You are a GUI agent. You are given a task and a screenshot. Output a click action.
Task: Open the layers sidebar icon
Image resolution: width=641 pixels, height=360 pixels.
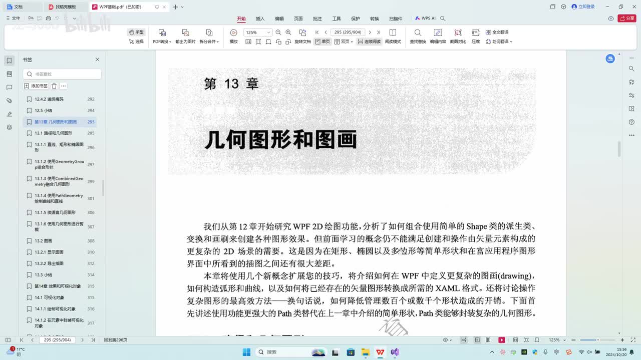(x=9, y=127)
